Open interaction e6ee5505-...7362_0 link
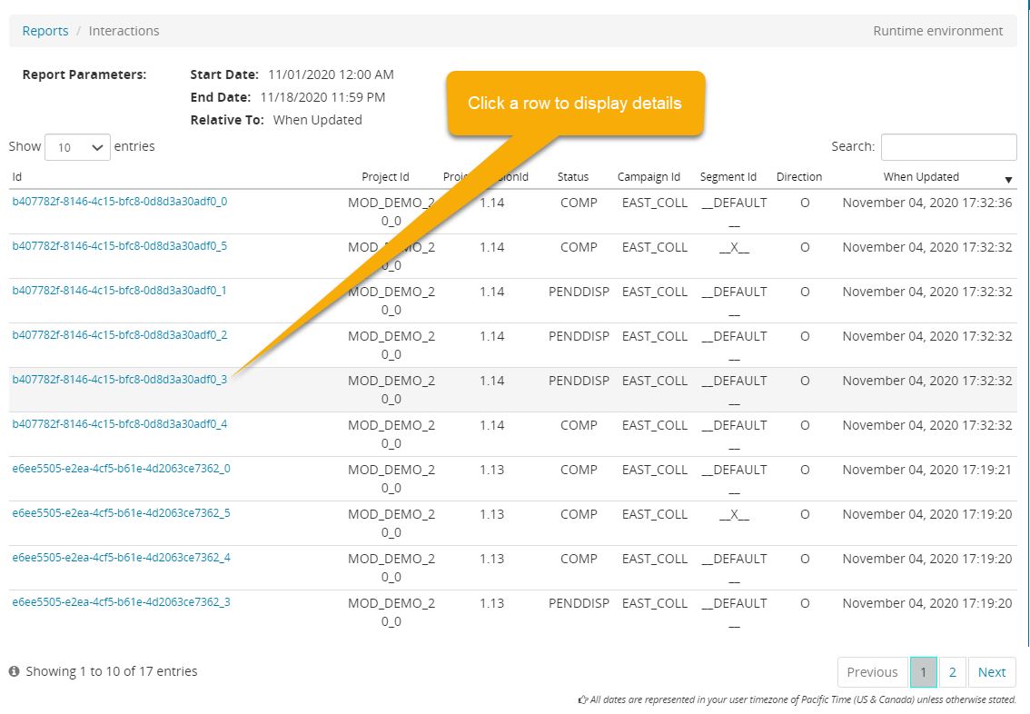 click(x=121, y=469)
